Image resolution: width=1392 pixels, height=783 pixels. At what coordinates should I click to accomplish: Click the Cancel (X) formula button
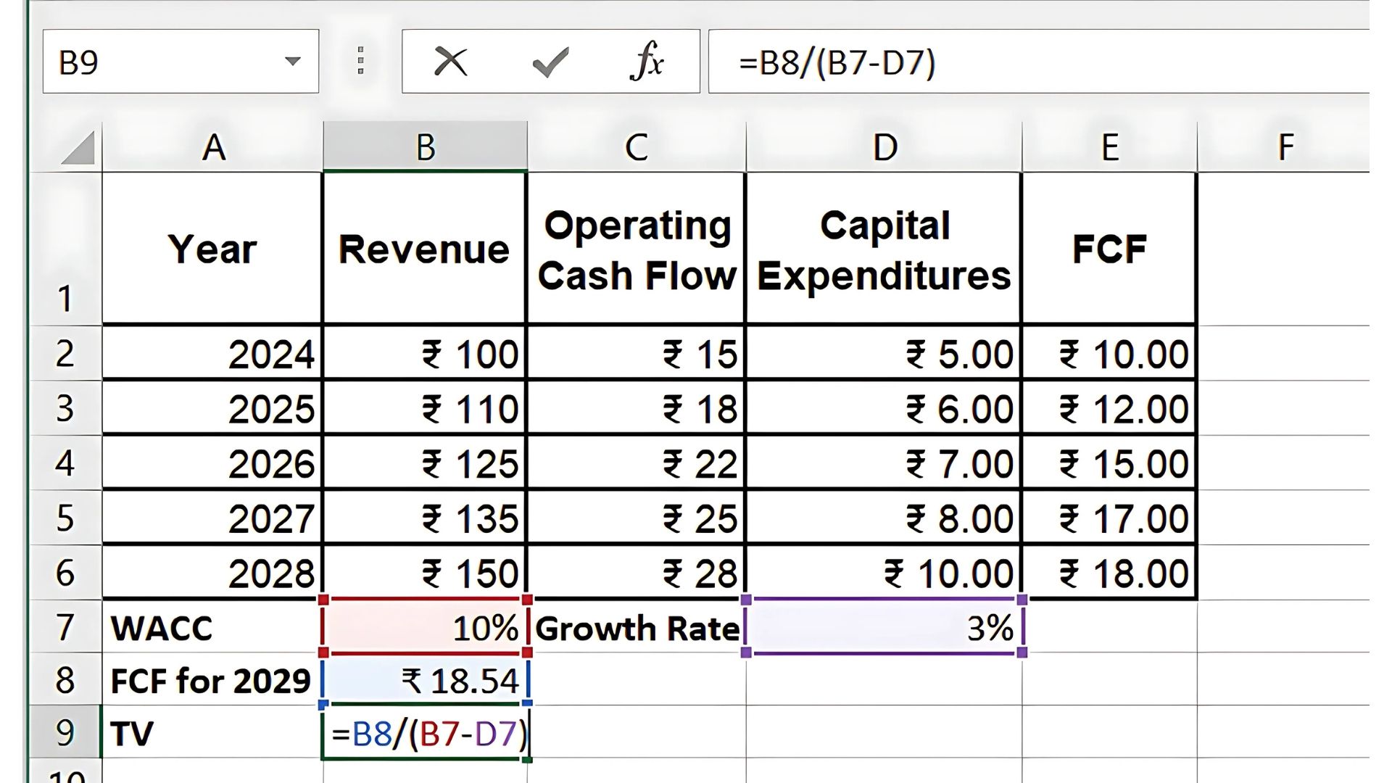pos(450,62)
